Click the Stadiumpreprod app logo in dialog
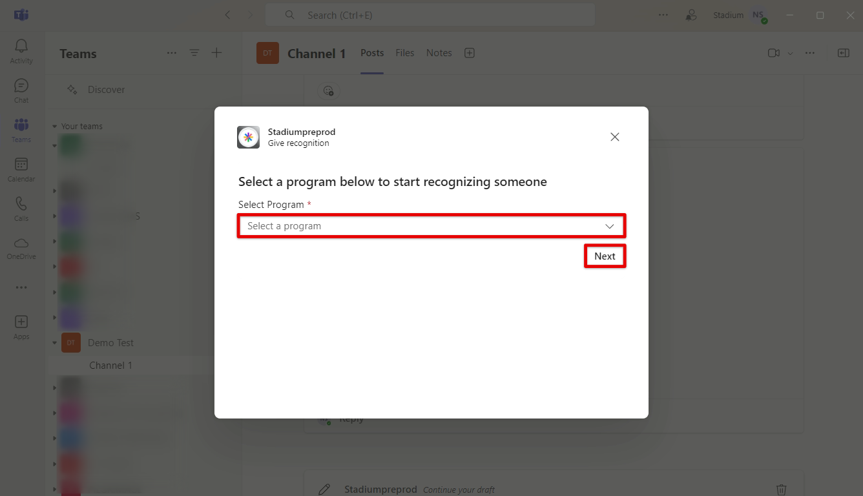The width and height of the screenshot is (863, 496). [x=249, y=137]
